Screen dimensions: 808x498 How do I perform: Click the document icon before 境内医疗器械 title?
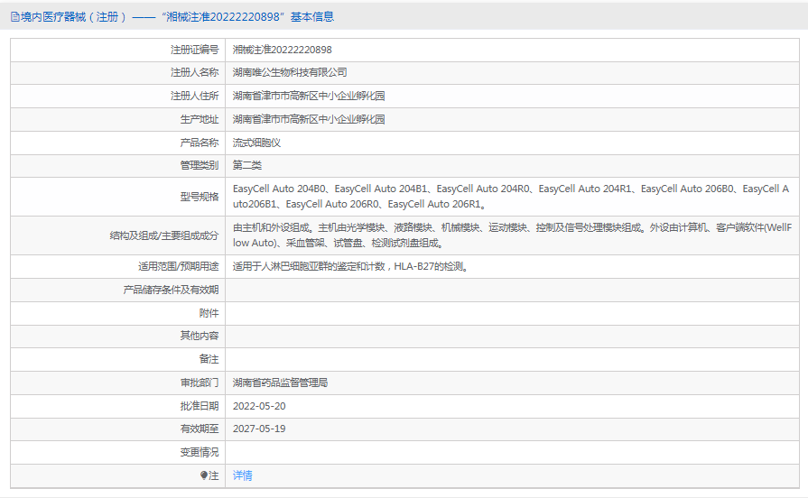pyautogui.click(x=15, y=17)
